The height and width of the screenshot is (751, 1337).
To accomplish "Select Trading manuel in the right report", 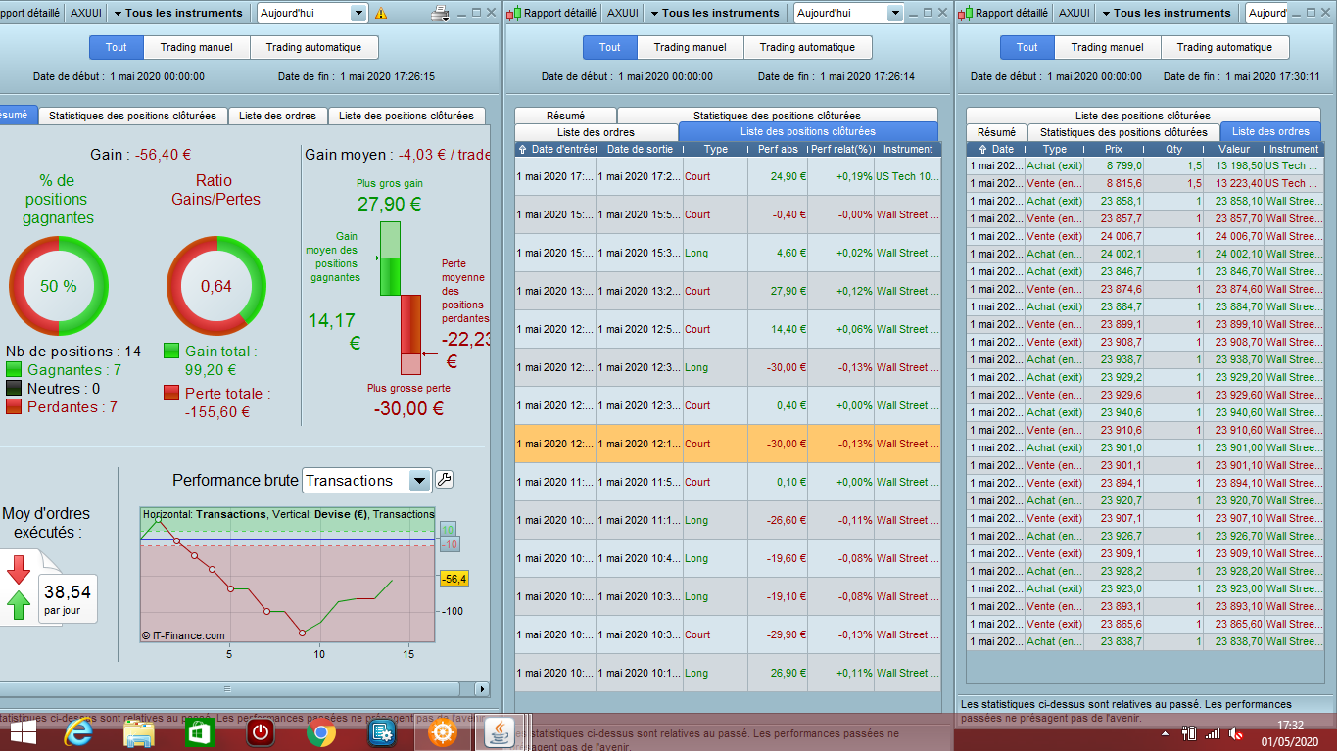I will pos(1108,47).
